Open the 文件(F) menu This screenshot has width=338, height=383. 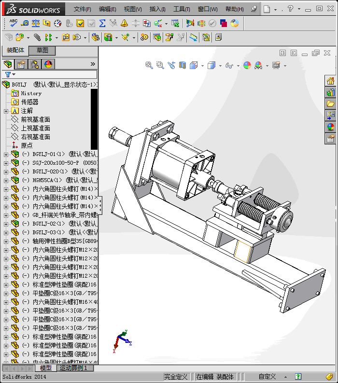click(82, 9)
